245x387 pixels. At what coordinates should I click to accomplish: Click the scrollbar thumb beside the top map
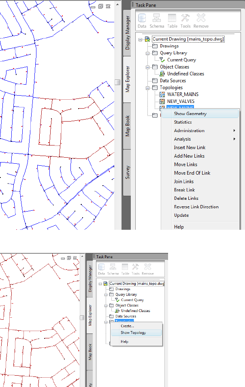[117, 82]
